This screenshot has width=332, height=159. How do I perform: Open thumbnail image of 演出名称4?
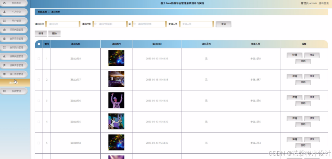[x=116, y=142]
